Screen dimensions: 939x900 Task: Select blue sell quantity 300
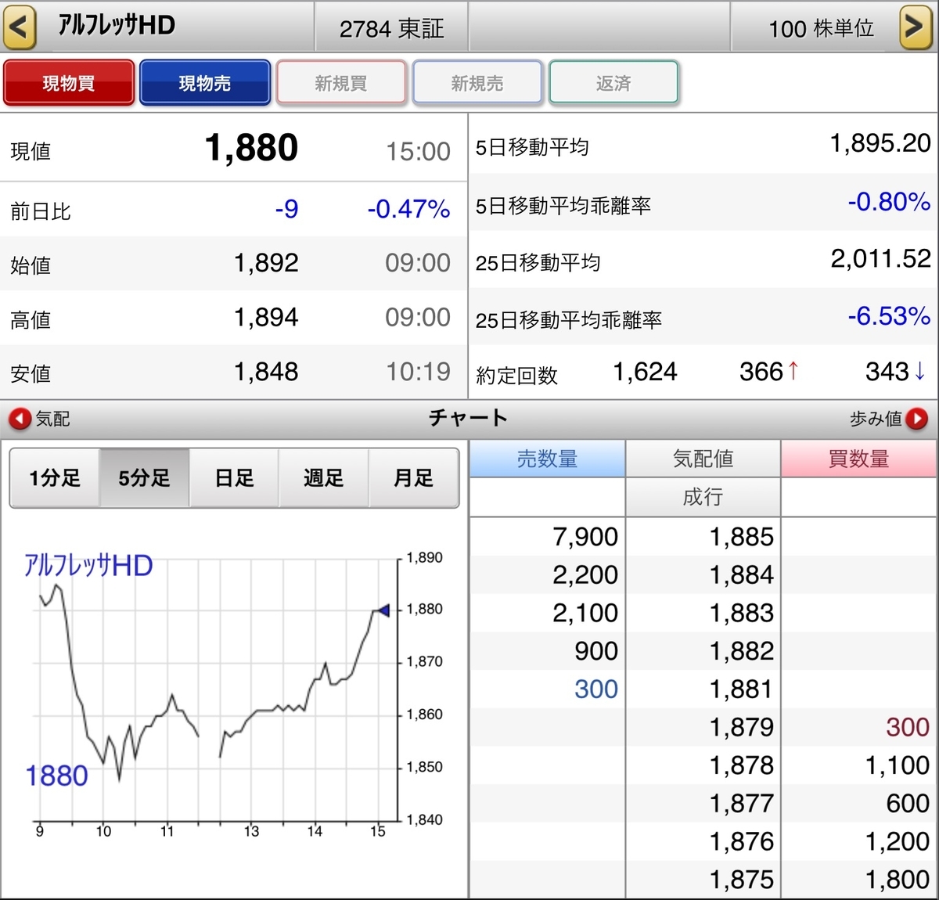point(596,689)
